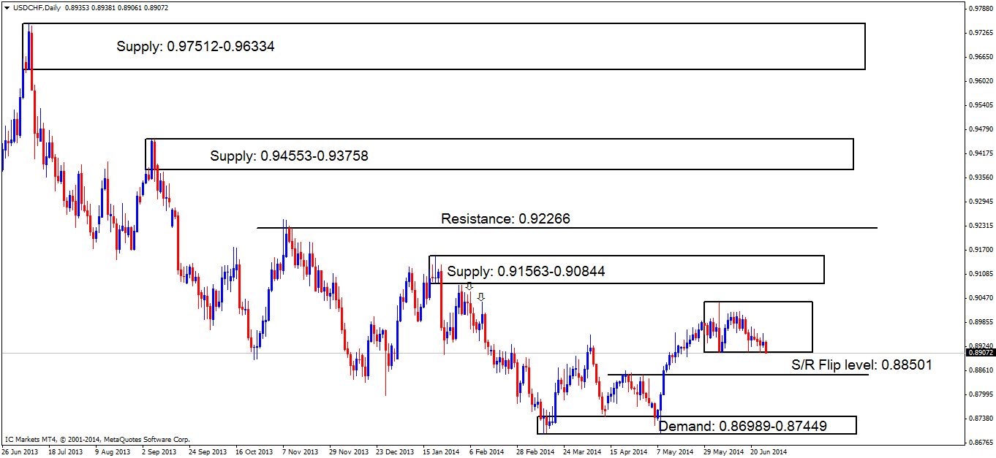Image resolution: width=996 pixels, height=458 pixels.
Task: Select the Supply: 0.97512-0.96334 label
Action: pyautogui.click(x=195, y=46)
